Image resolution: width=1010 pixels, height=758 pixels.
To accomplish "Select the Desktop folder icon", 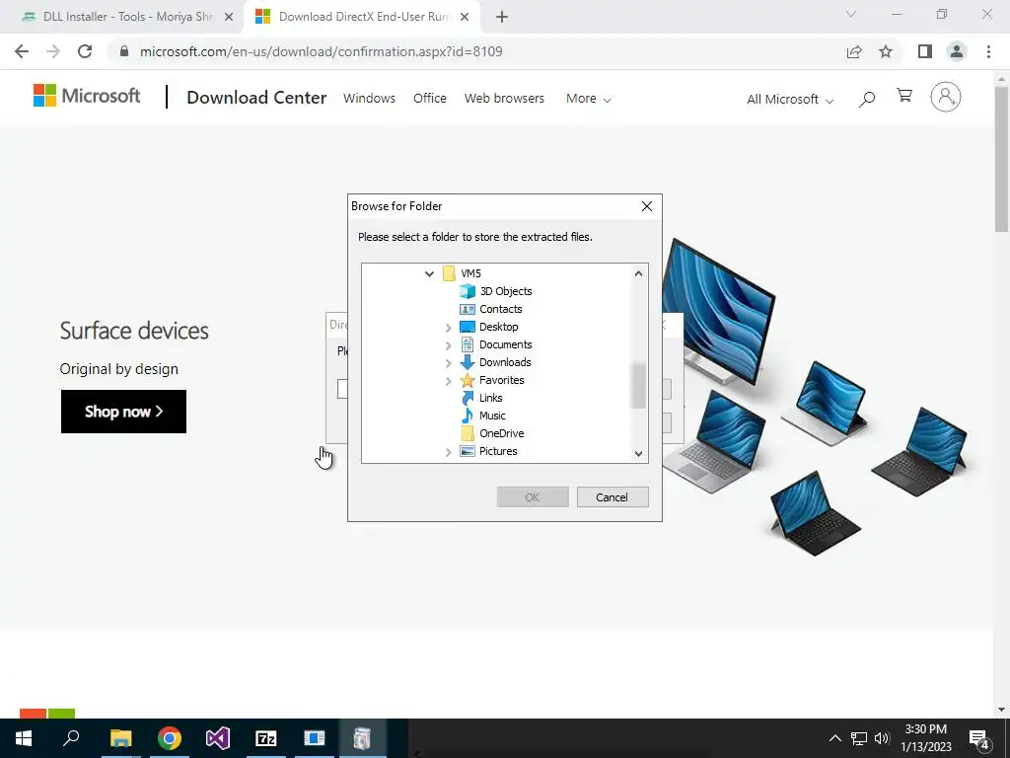I will click(x=468, y=327).
